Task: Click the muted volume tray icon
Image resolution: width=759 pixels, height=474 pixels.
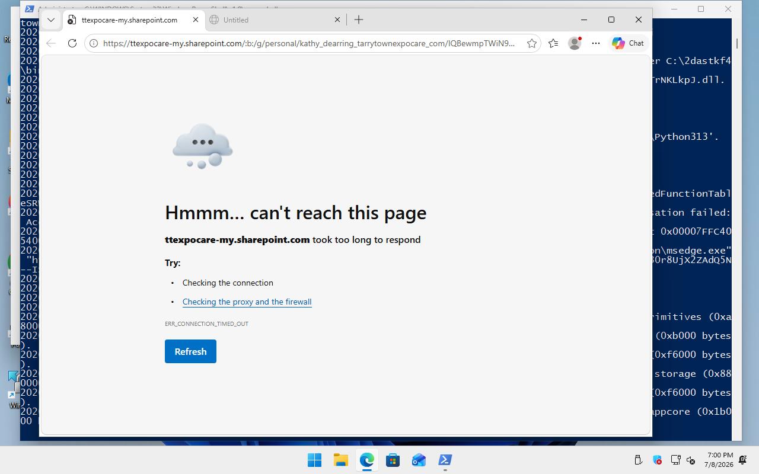Action: [x=691, y=460]
